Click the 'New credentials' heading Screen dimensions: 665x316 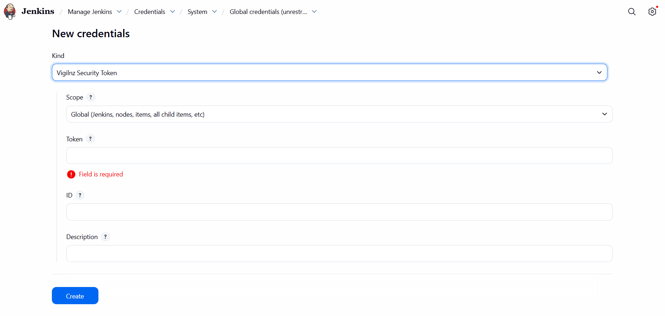pyautogui.click(x=91, y=34)
